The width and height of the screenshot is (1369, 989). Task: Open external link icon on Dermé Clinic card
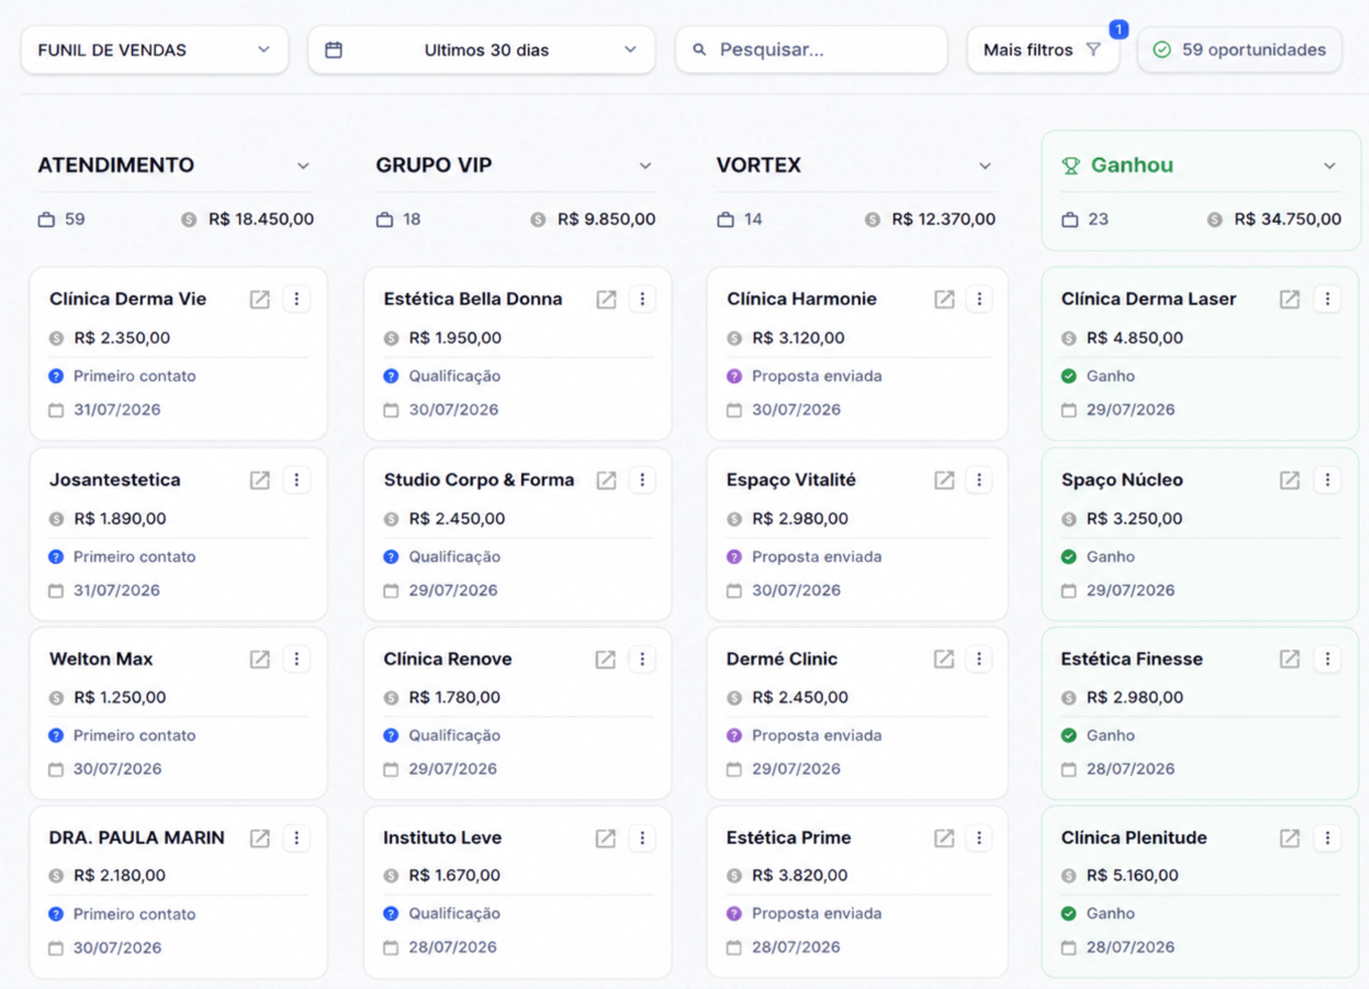pyautogui.click(x=944, y=659)
